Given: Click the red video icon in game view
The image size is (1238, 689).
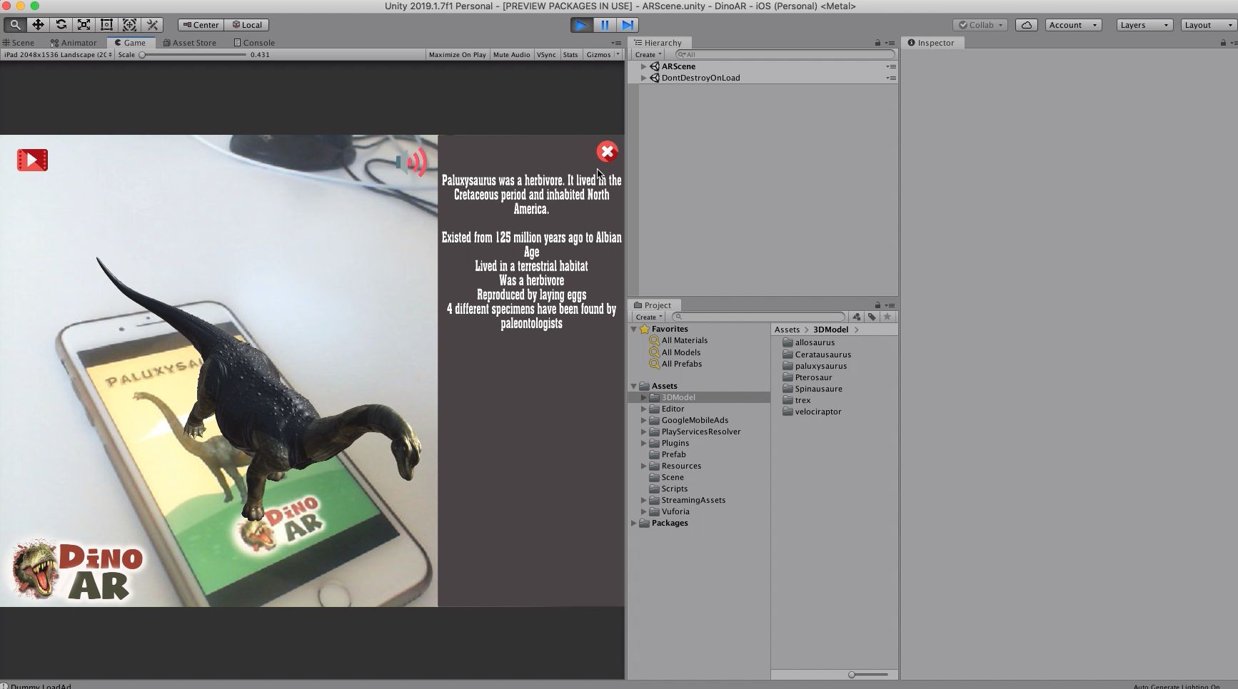Looking at the screenshot, I should point(32,160).
